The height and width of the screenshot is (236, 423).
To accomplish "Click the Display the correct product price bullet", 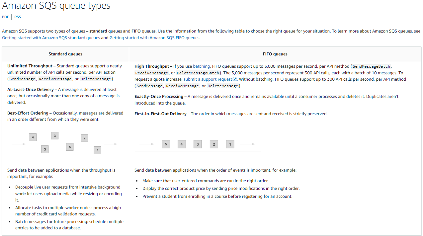I will tap(221, 189).
